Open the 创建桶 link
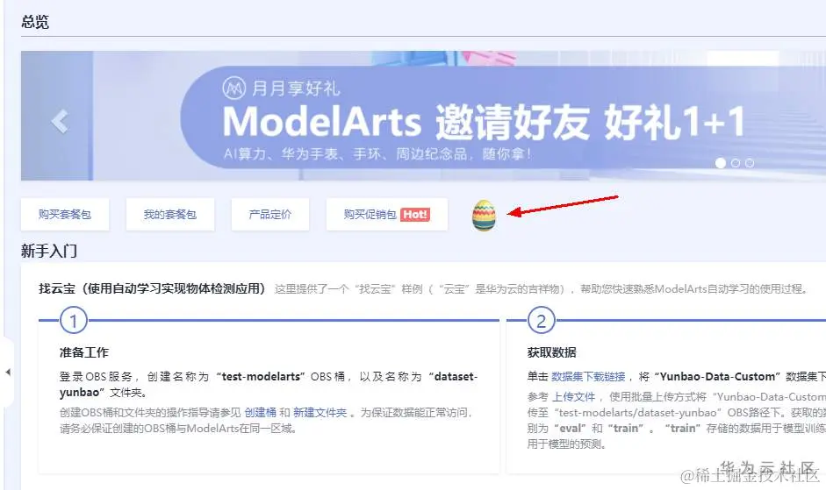826x490 pixels. [260, 413]
